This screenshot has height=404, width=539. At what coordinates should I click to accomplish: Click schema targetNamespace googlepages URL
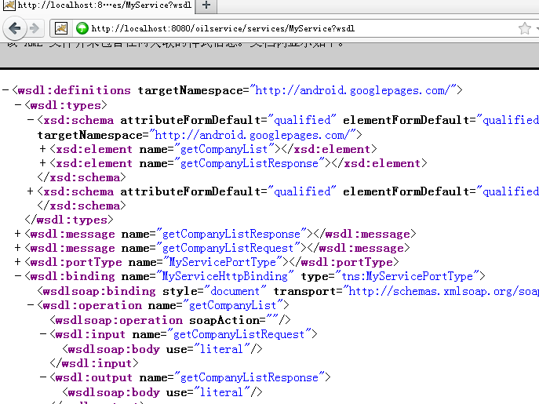(253, 135)
